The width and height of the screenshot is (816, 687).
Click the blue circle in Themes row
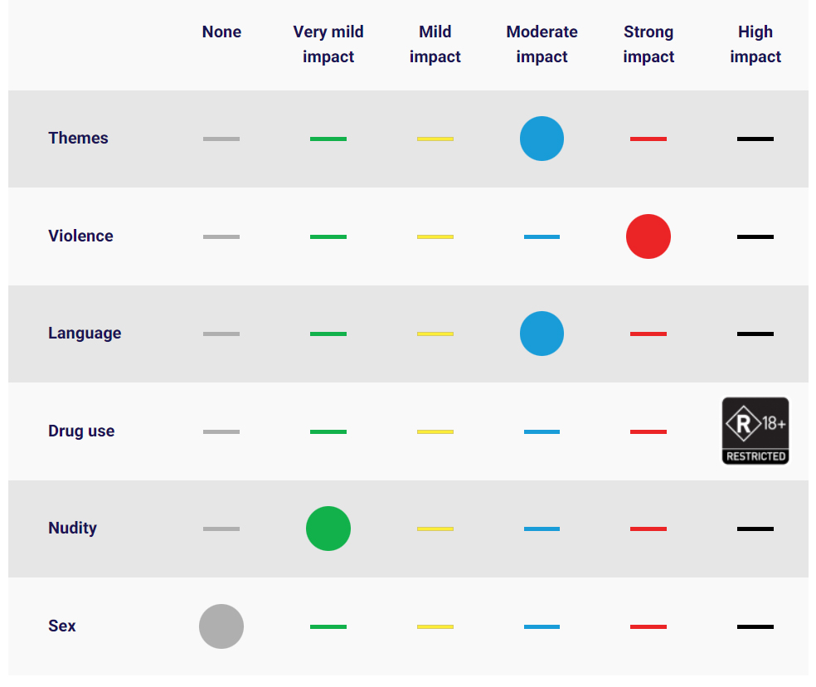coord(542,139)
